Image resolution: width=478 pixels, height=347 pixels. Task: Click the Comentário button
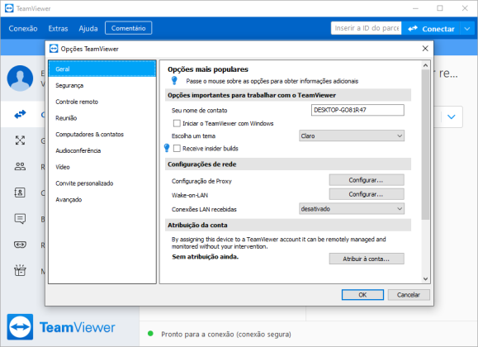pos(128,28)
